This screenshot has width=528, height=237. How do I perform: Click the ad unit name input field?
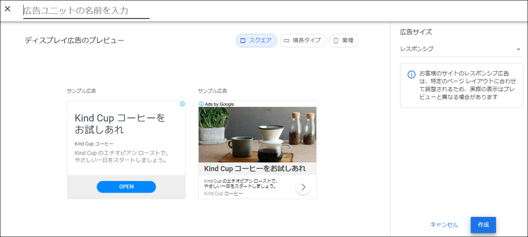pos(86,11)
